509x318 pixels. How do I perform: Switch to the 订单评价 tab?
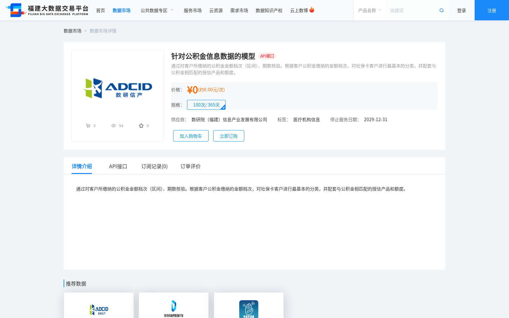(x=191, y=166)
